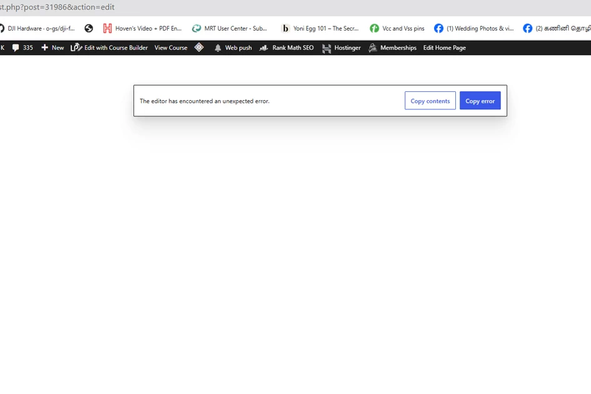Open View Course link

tap(171, 48)
